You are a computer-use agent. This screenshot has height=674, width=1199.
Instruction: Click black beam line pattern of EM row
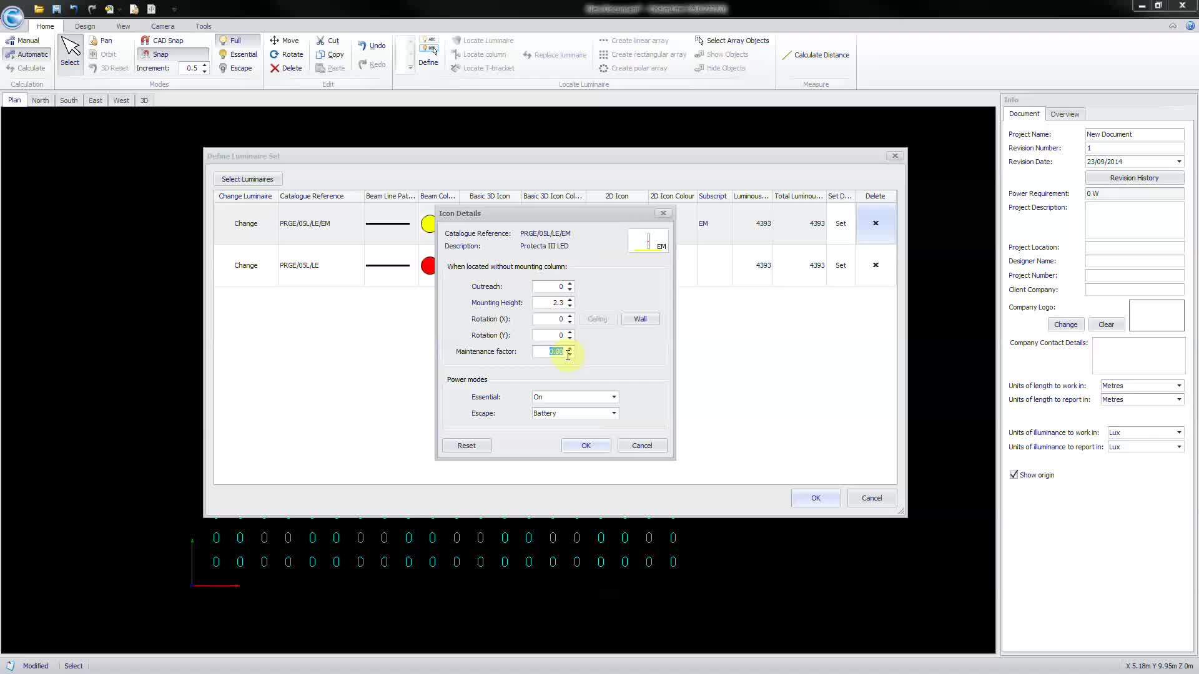[x=388, y=223]
